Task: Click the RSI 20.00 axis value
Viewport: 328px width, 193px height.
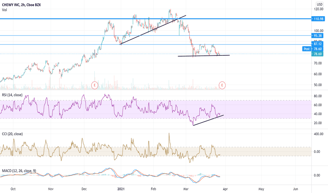Action: click(318, 123)
